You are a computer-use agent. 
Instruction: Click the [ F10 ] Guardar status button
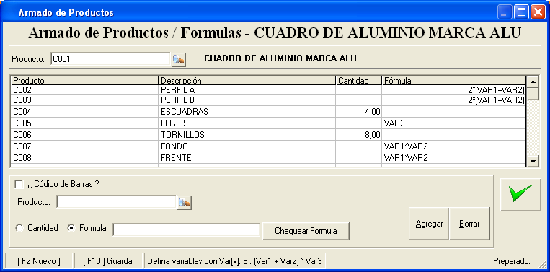tap(108, 261)
